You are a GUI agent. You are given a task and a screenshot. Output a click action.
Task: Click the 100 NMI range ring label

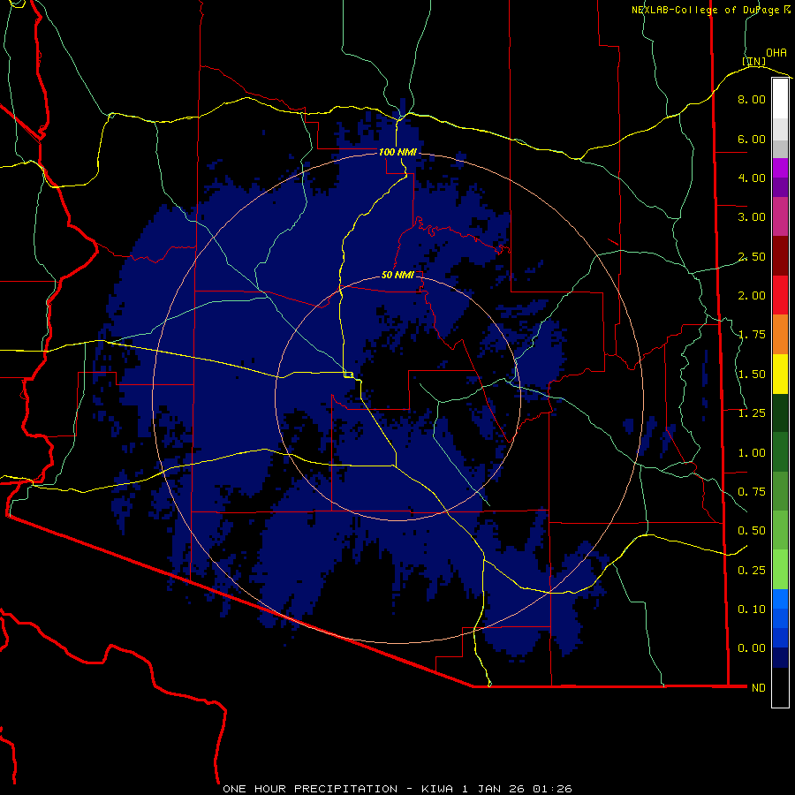(x=397, y=152)
